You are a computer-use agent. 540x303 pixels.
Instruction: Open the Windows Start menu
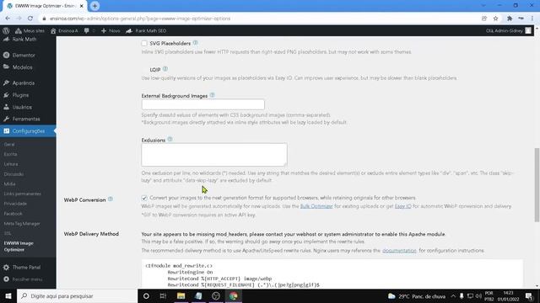(8, 295)
